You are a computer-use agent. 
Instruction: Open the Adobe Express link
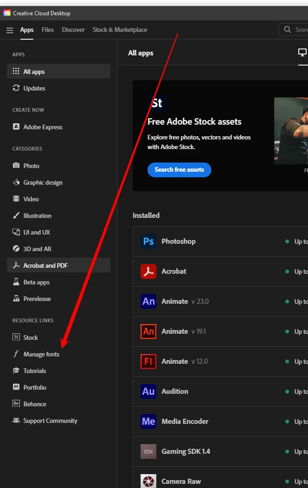click(59, 127)
